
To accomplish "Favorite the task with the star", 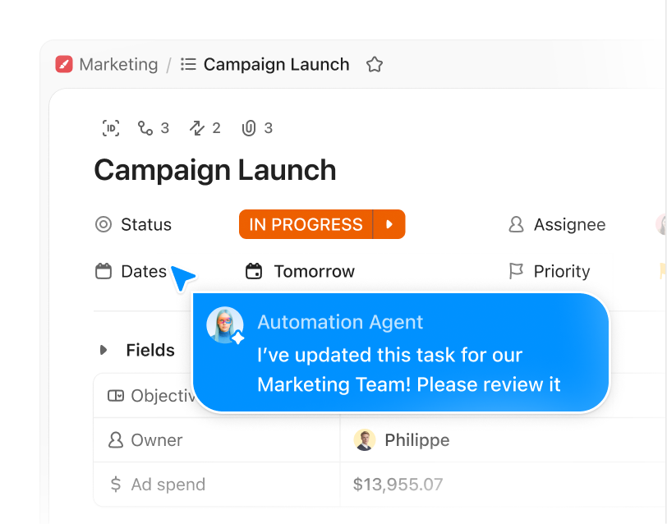I will pos(375,64).
